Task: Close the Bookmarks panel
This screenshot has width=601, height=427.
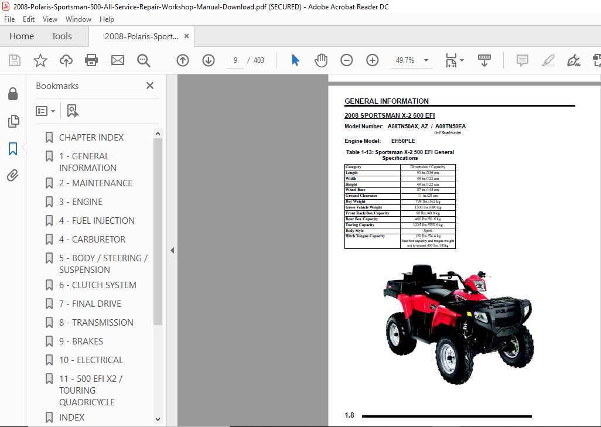Action: pos(150,86)
